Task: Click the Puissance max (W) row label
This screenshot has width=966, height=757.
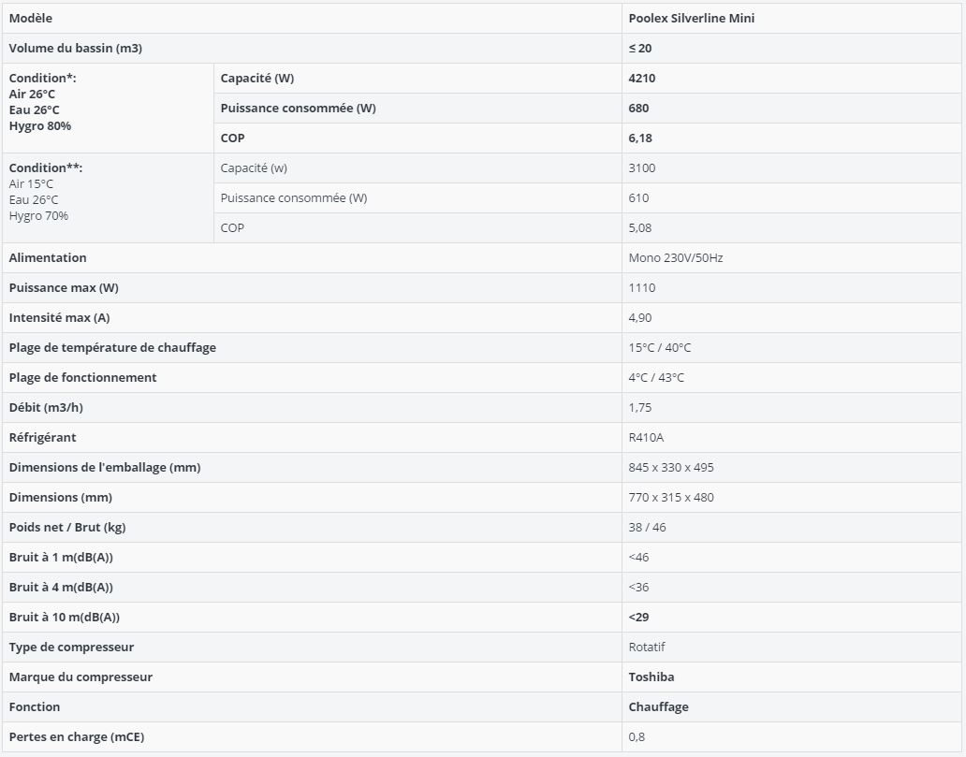Action: point(64,287)
